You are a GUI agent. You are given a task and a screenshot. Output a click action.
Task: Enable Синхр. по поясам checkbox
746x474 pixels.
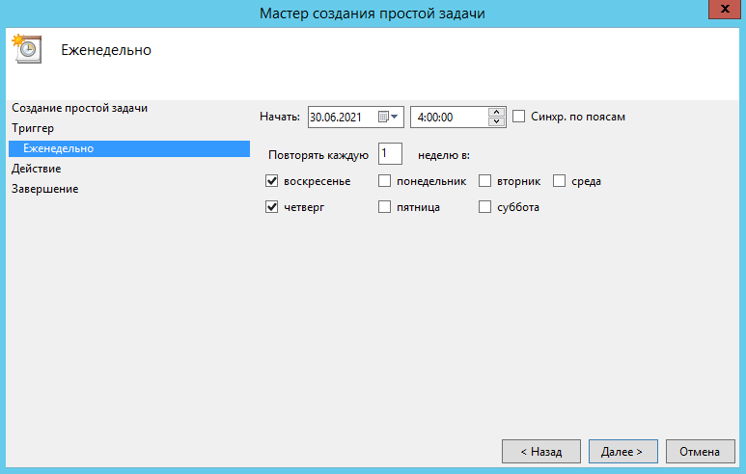[x=519, y=117]
